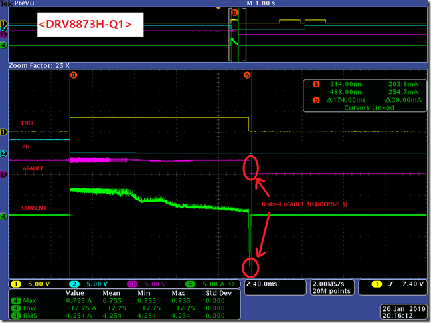Open channel 3 5.00 V scale readout
Viewport: 431px width, 323px height.
[155, 284]
